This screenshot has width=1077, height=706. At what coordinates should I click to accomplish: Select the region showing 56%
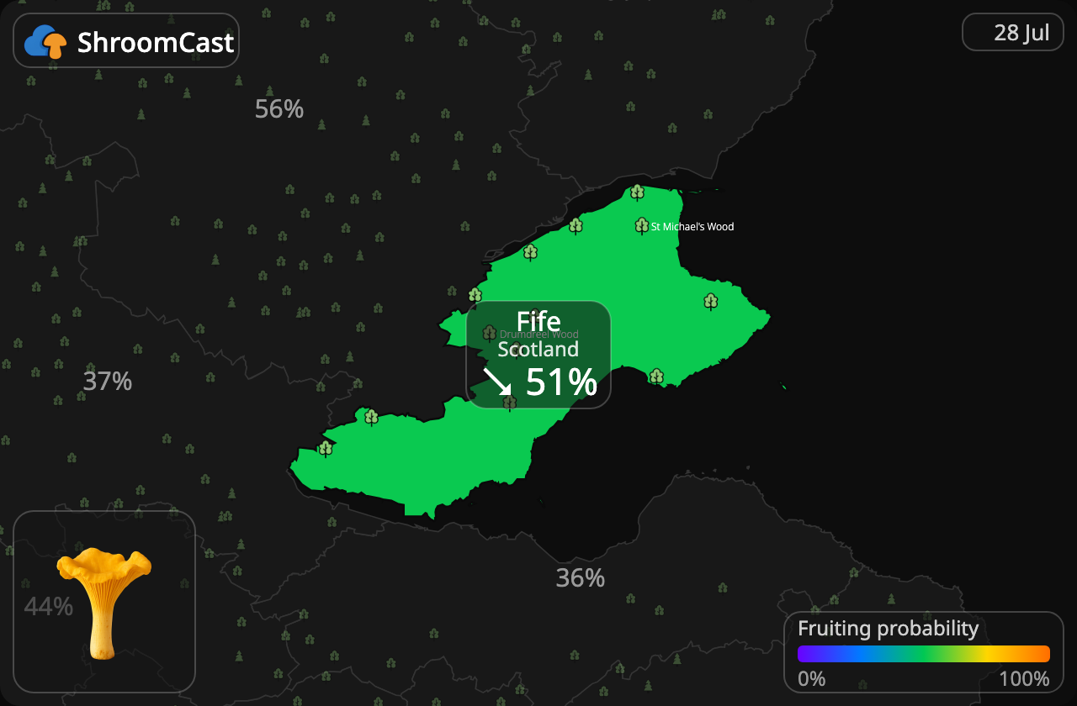279,109
